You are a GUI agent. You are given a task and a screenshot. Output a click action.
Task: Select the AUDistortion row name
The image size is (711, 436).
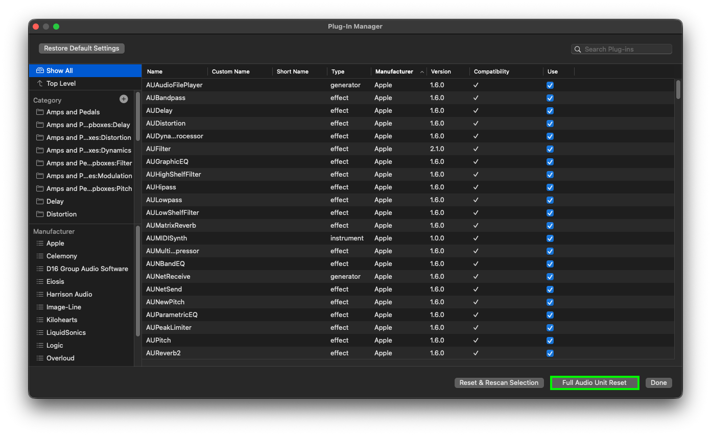click(165, 123)
